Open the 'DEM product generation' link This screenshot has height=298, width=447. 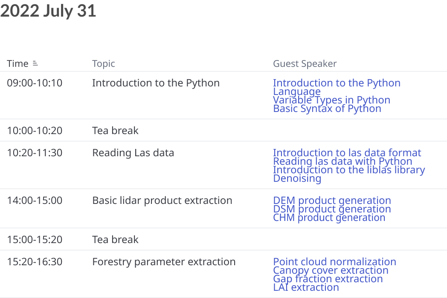click(332, 201)
